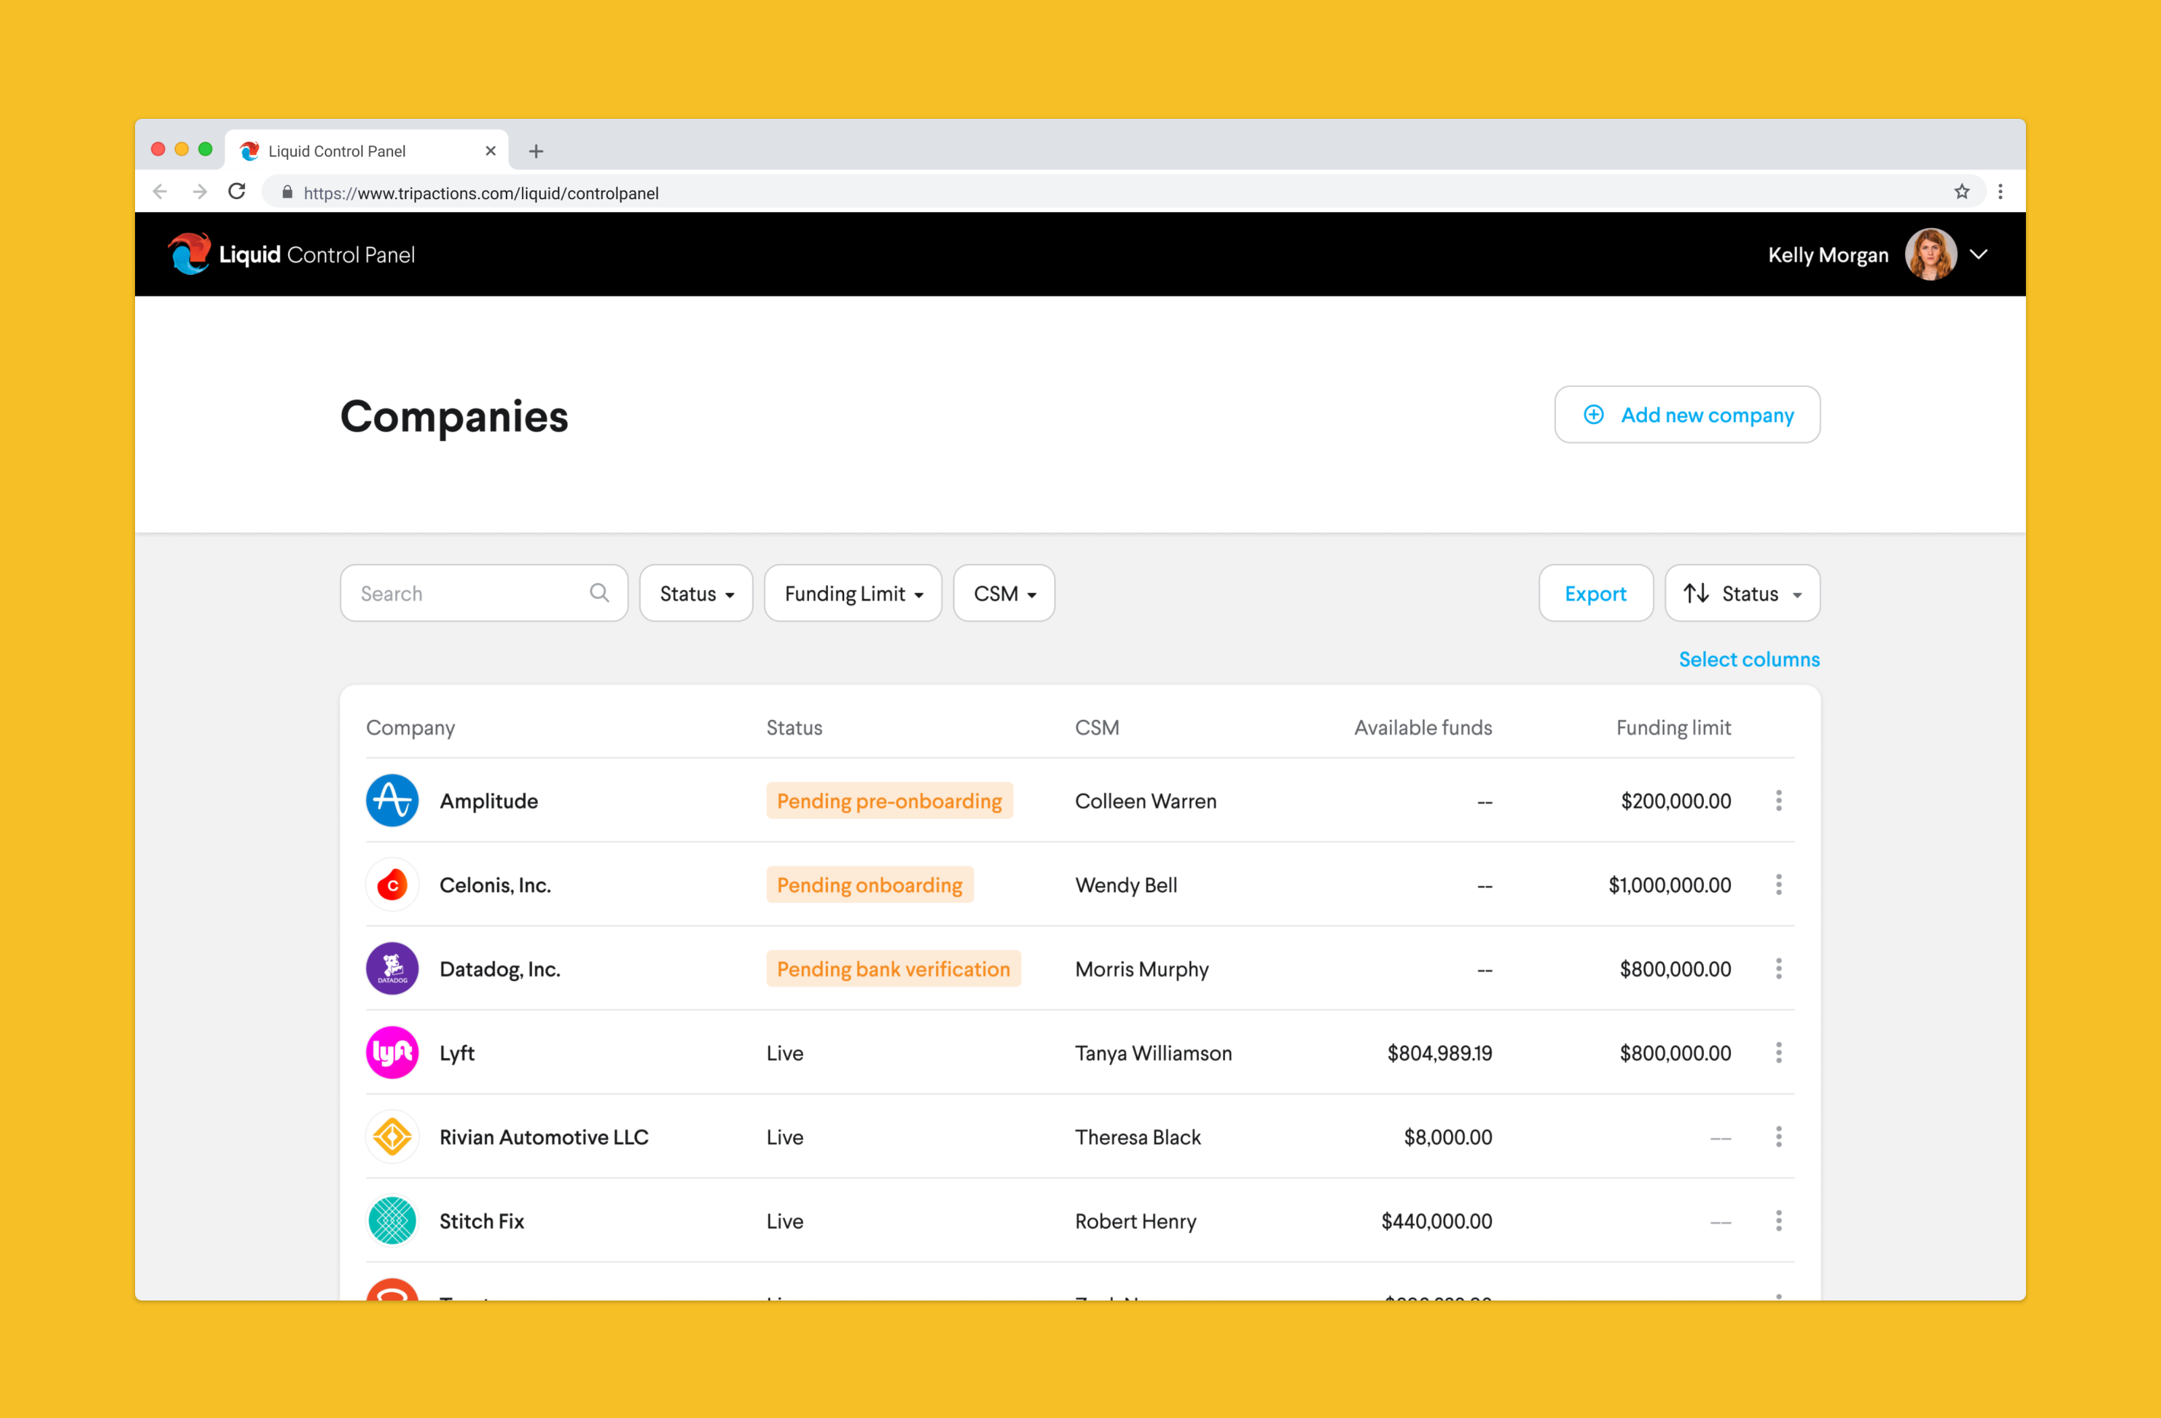Open Chrome's three-dot browser menu

point(2000,192)
